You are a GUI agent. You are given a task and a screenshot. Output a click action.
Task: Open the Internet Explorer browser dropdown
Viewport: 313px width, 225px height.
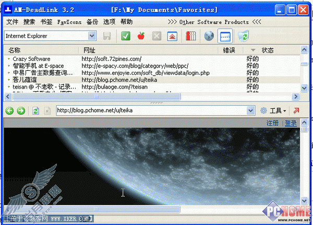click(92, 36)
